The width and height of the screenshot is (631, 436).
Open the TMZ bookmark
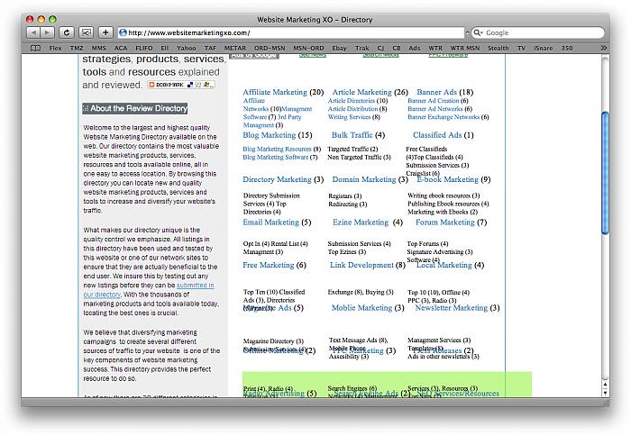click(77, 48)
